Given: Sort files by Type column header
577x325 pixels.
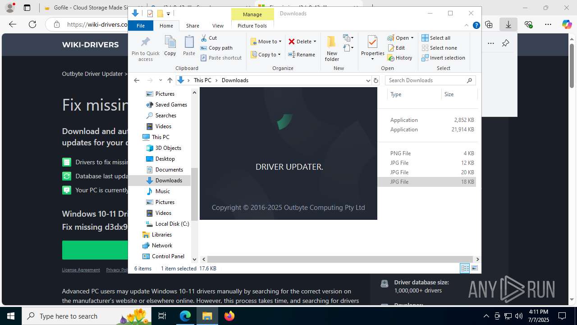Looking at the screenshot, I should (x=414, y=94).
